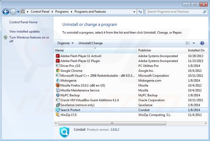Screen dimensions: 210x141
Task: Click horizontal scrollbar right arrow
Action: [x=206, y=123]
